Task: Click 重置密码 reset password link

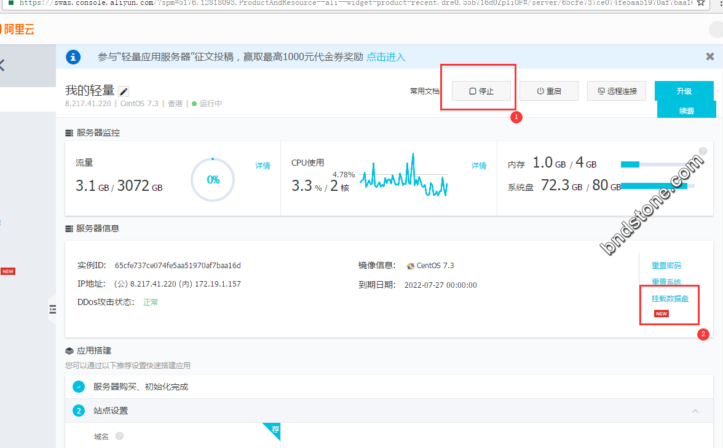Action: click(666, 265)
